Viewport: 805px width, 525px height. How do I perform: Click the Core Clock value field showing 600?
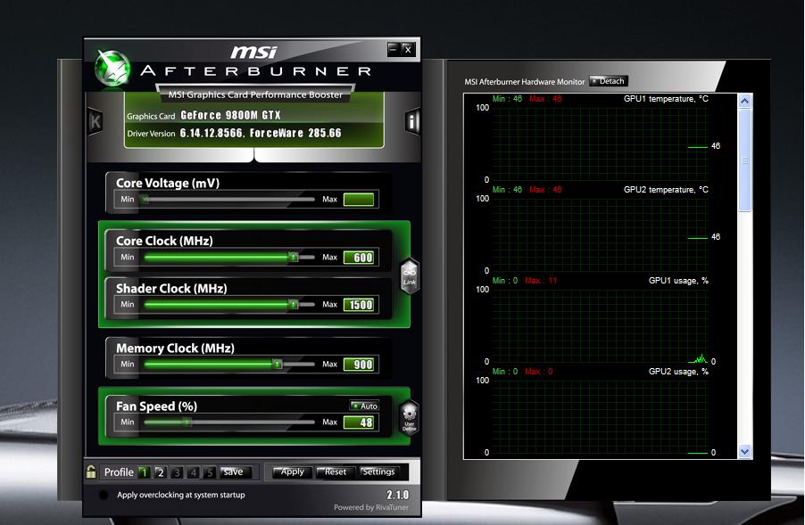pyautogui.click(x=359, y=258)
